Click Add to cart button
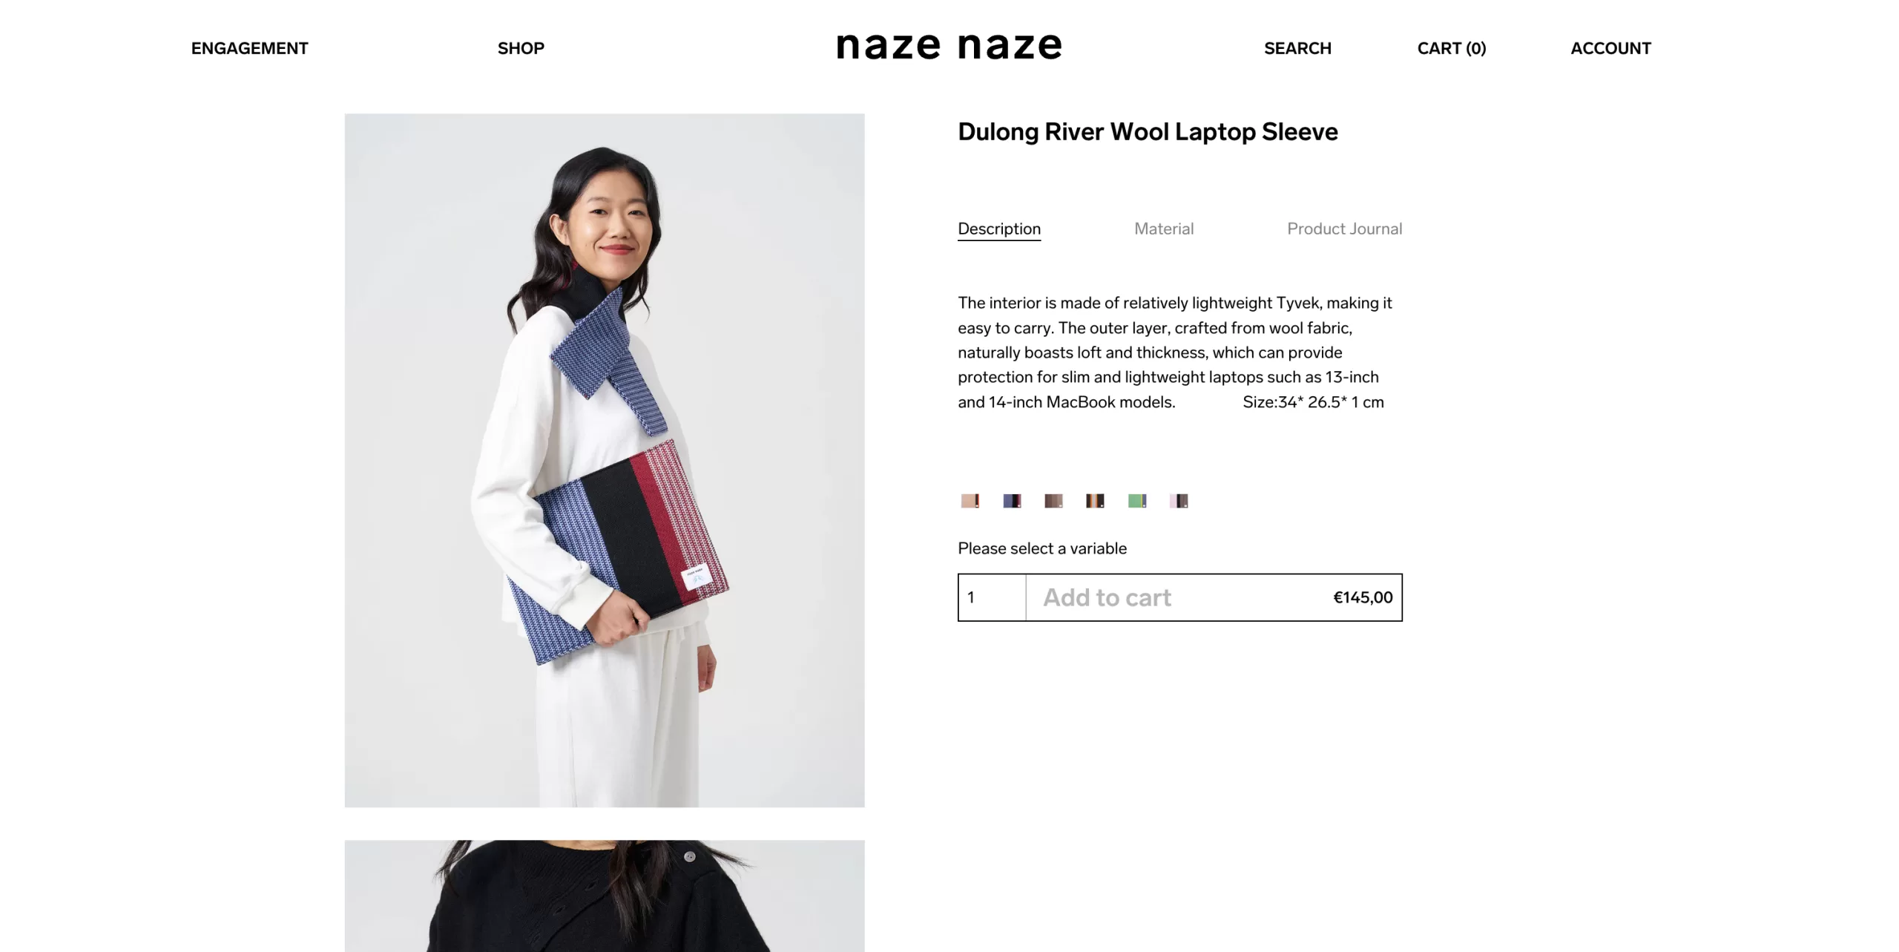This screenshot has height=952, width=1899. click(x=1214, y=597)
